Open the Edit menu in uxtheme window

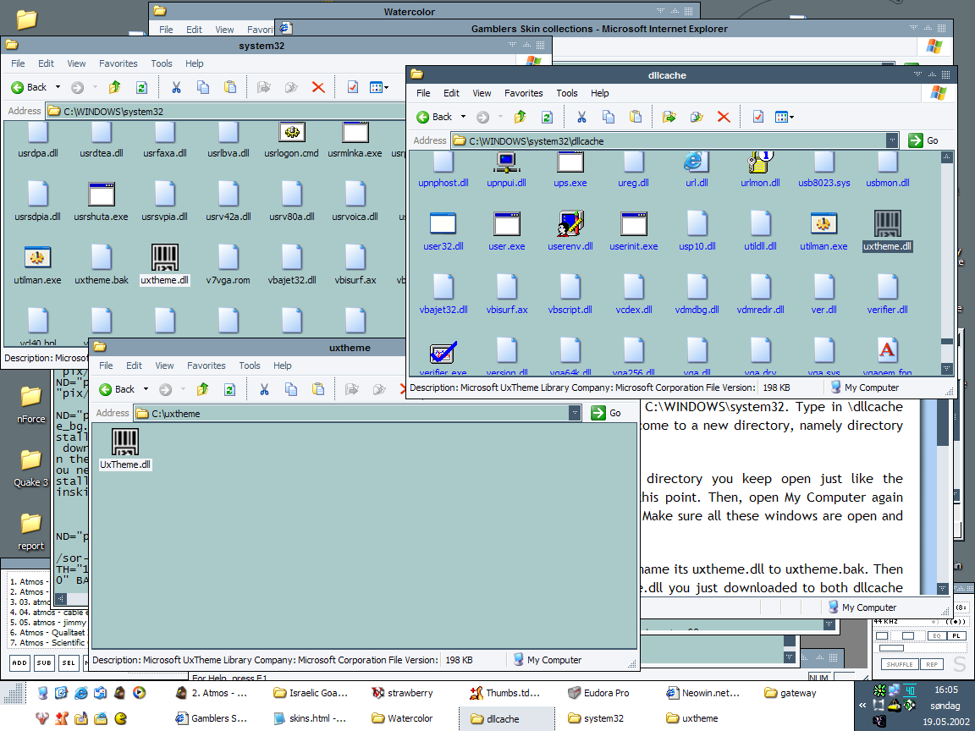[x=135, y=365]
